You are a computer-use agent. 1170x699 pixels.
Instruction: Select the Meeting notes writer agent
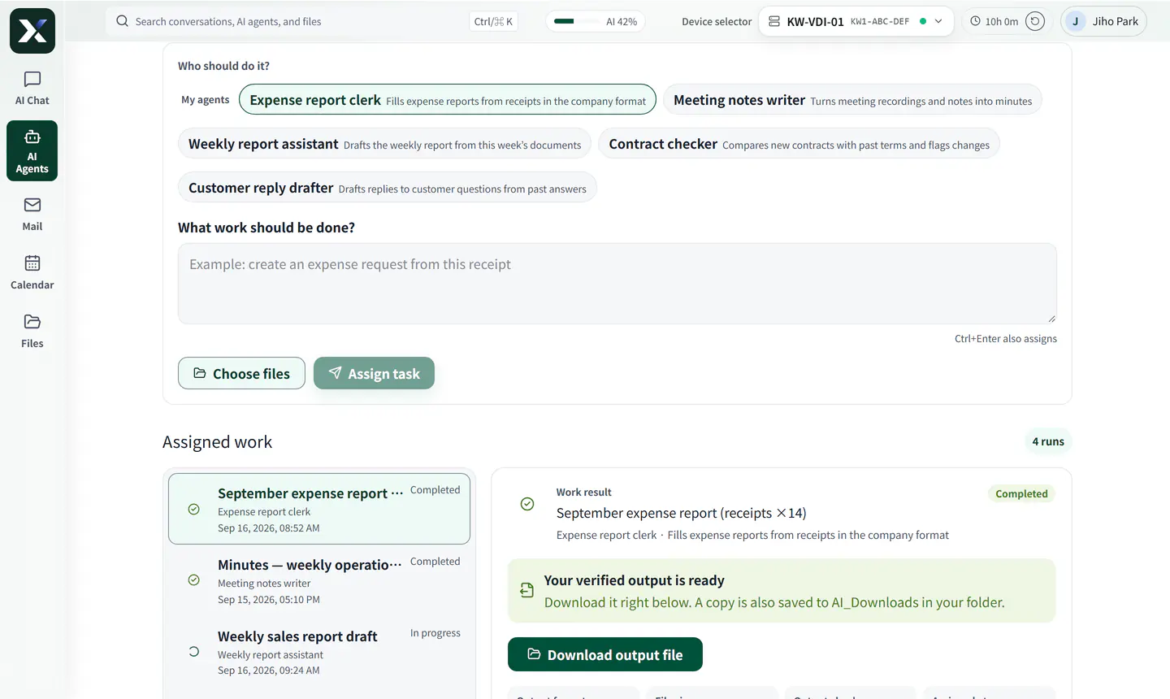[x=852, y=100]
